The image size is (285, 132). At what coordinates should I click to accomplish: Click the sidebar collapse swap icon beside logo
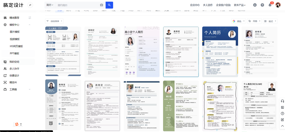click(30, 5)
